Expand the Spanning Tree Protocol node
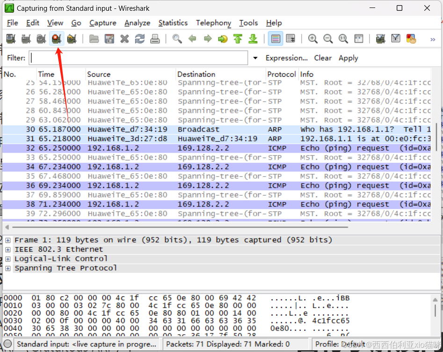The height and width of the screenshot is (352, 443). pos(8,268)
